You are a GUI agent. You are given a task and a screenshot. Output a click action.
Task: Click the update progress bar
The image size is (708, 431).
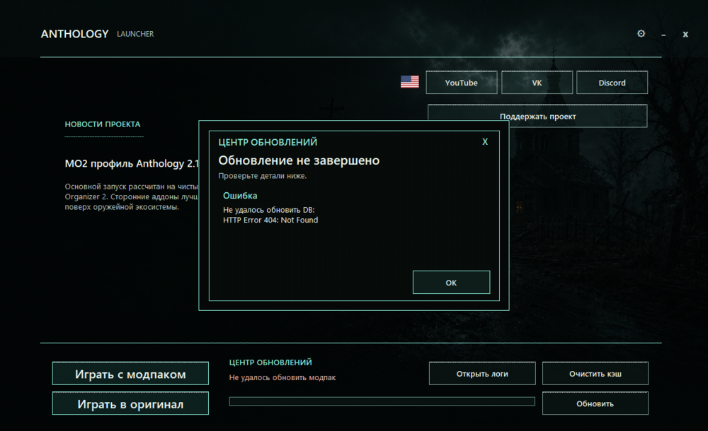point(382,401)
